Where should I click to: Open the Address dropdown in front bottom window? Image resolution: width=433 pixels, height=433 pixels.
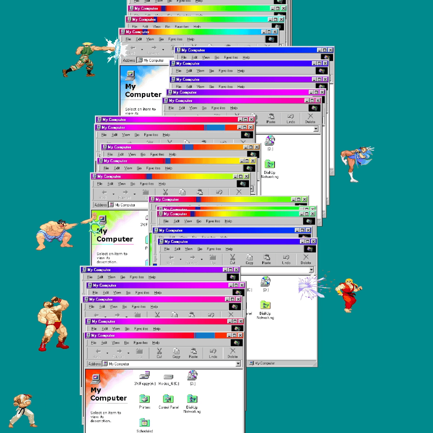click(x=238, y=364)
